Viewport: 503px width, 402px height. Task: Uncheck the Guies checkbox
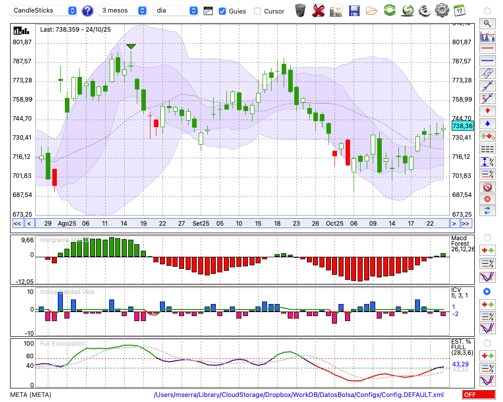tap(222, 11)
